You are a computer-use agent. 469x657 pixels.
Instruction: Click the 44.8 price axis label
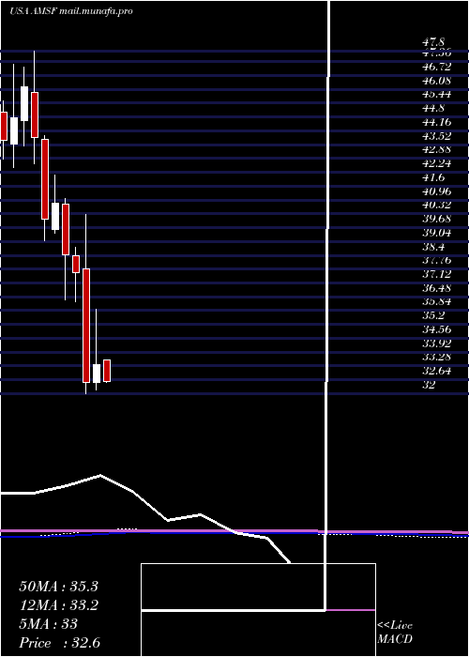(x=433, y=108)
